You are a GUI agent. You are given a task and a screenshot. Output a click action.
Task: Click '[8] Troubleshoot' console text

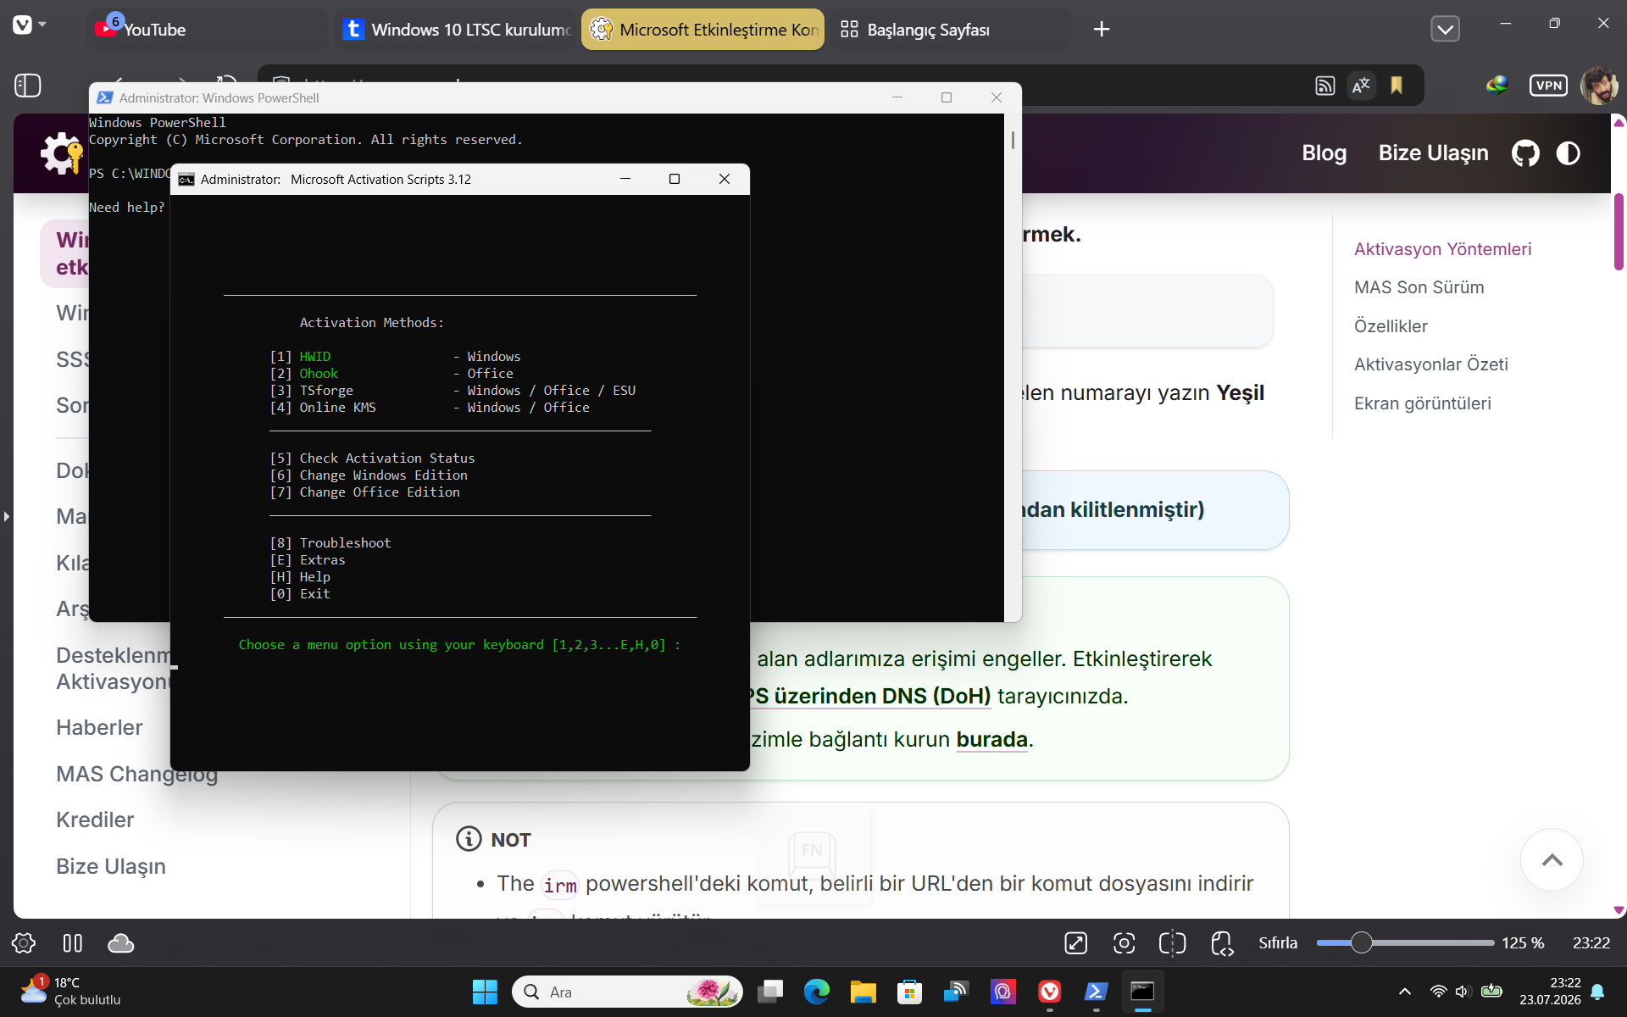pyautogui.click(x=330, y=543)
